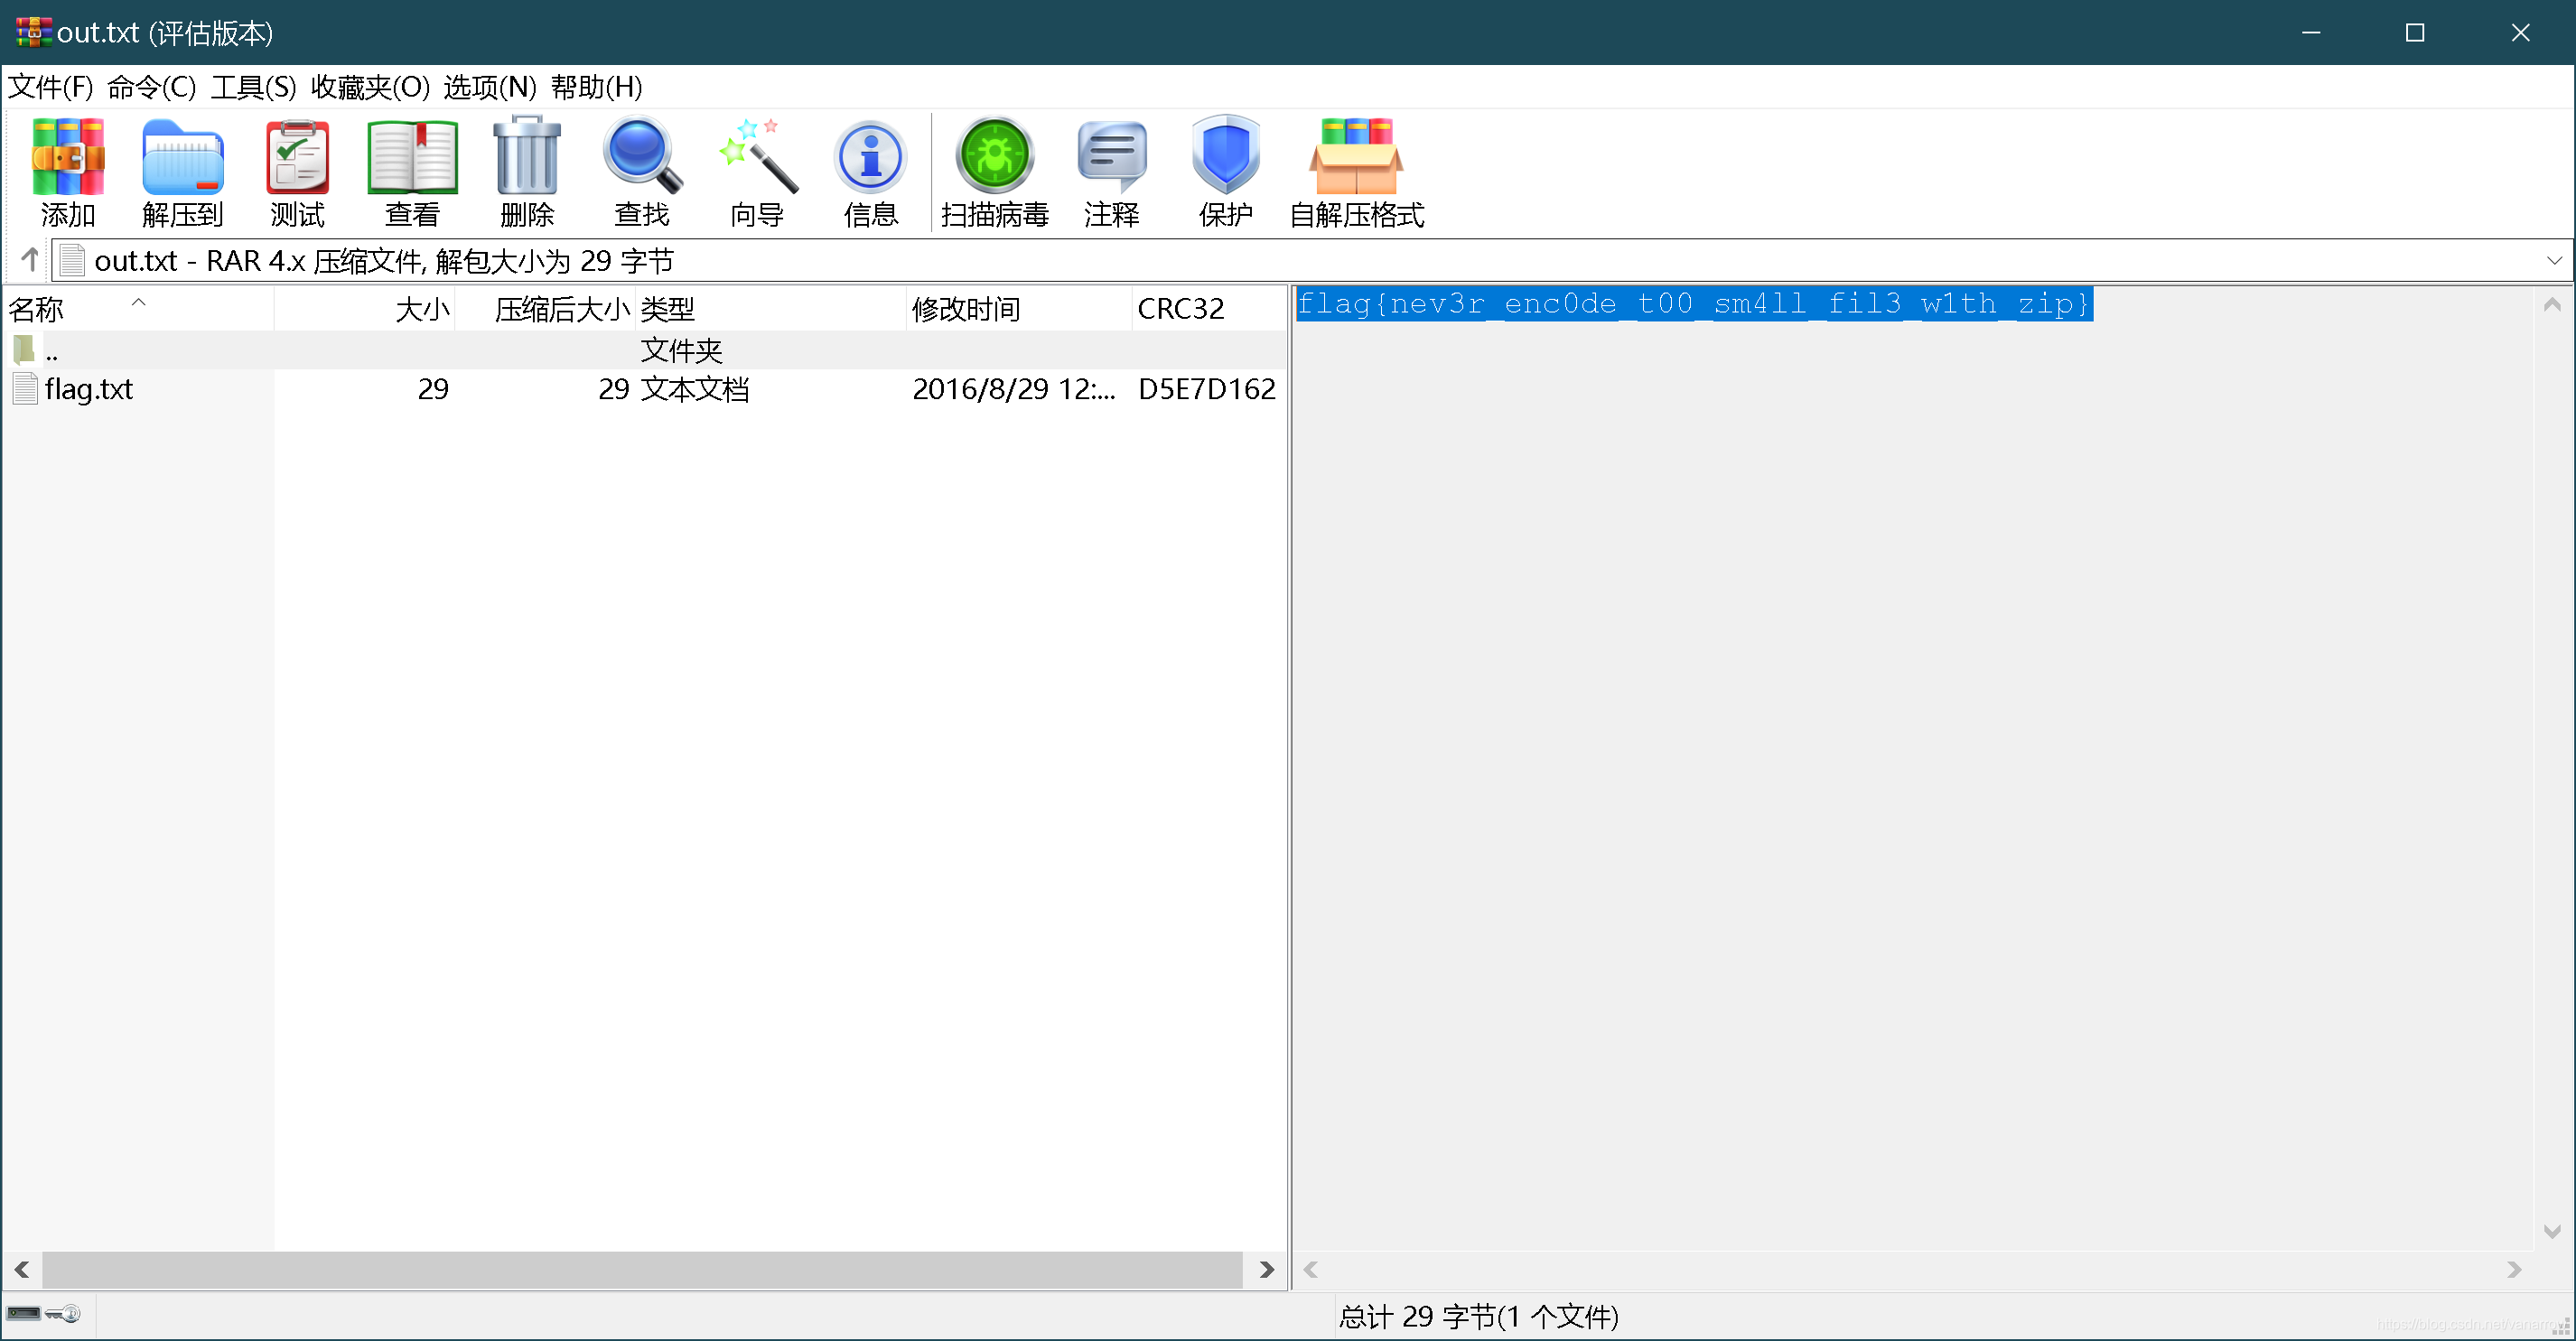Viewport: 2576px width, 1341px height.
Task: Click the 名称 (Name) column header dropdown
Action: click(x=138, y=309)
